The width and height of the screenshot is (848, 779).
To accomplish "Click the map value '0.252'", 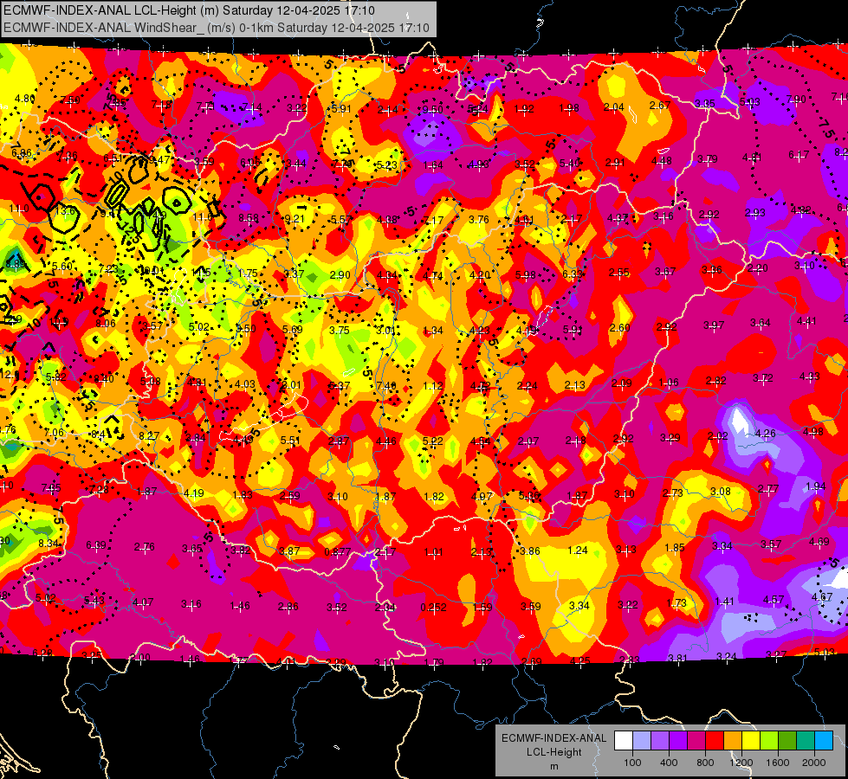I will coord(434,607).
